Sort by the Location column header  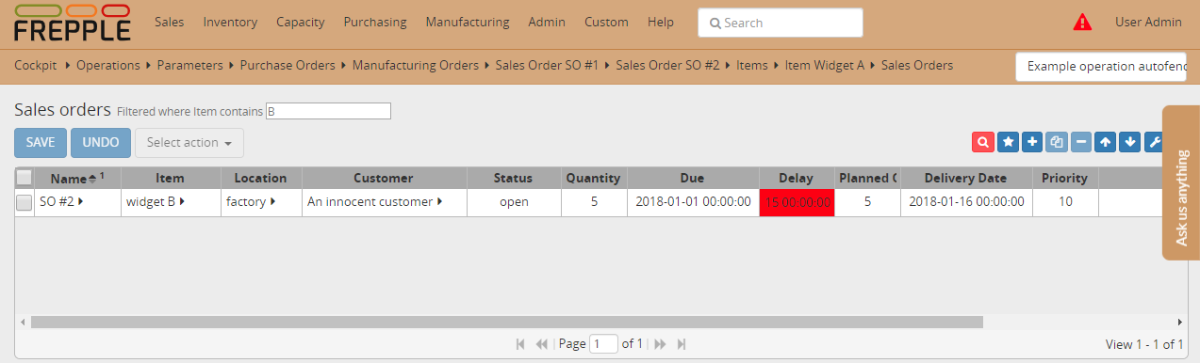[x=261, y=178]
